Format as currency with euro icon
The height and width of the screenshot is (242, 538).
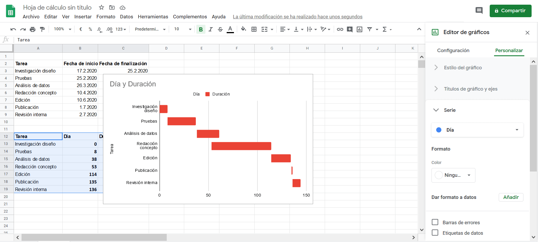pyautogui.click(x=81, y=29)
